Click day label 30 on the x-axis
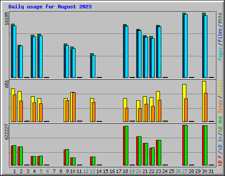Viewport: 225px width, 176px height. (204, 171)
